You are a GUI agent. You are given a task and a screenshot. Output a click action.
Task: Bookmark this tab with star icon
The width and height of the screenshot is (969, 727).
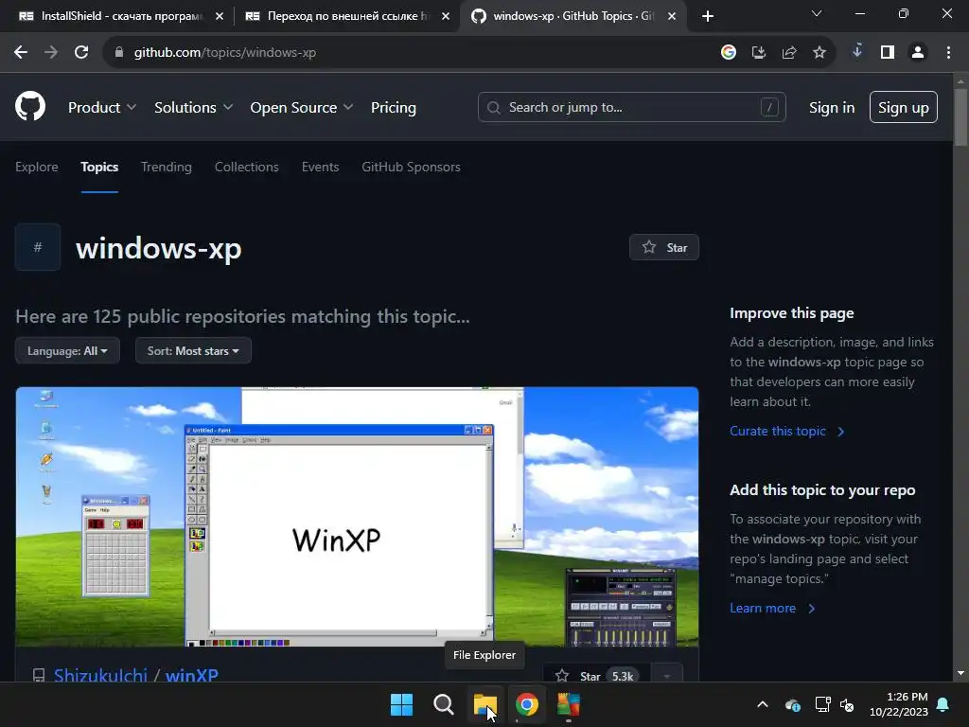click(x=819, y=53)
